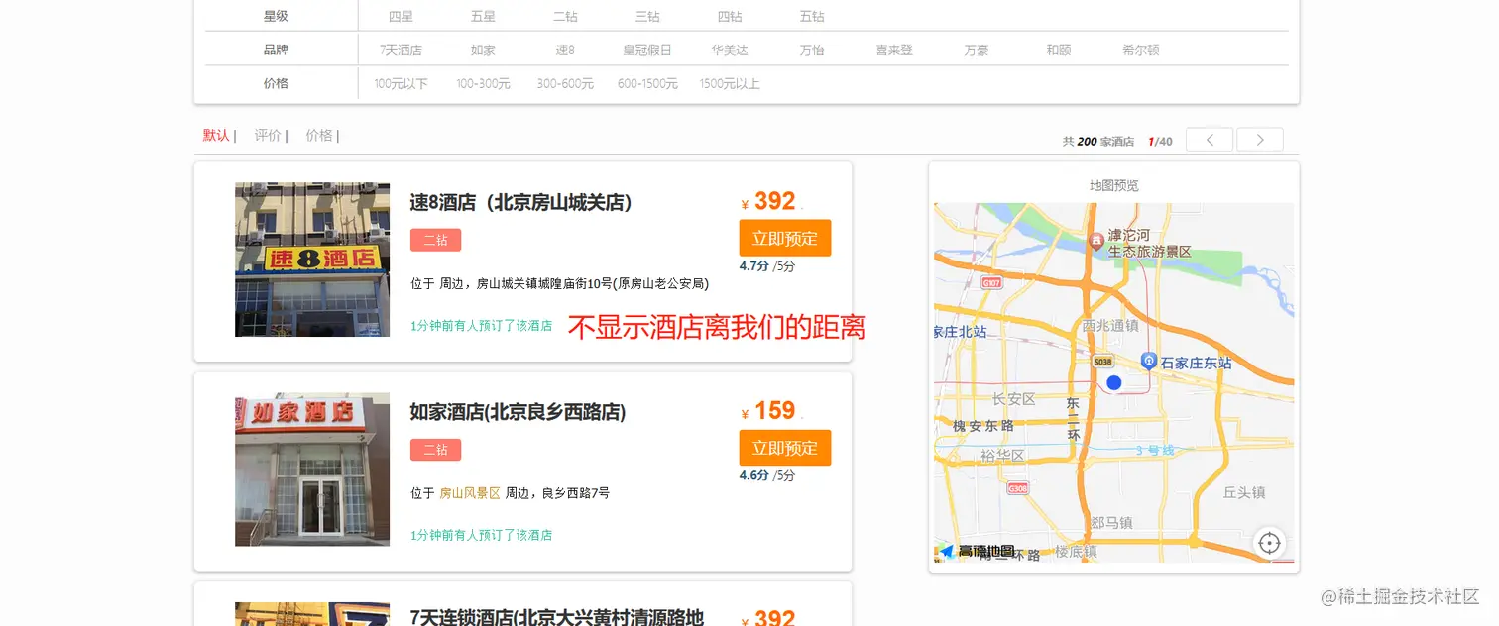Click the 4.6分 rating of 如家酒店
This screenshot has width=1499, height=626.
754,475
